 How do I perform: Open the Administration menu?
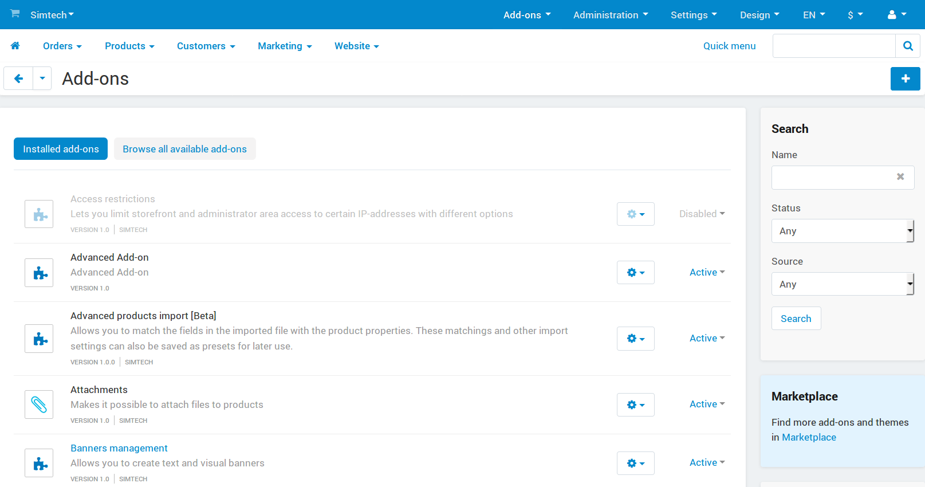tap(611, 15)
